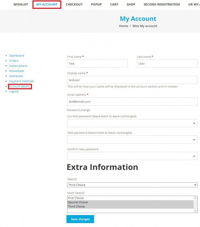The image size is (200, 227).
Task: Open the Subscriptions sidebar link
Action: click(18, 66)
